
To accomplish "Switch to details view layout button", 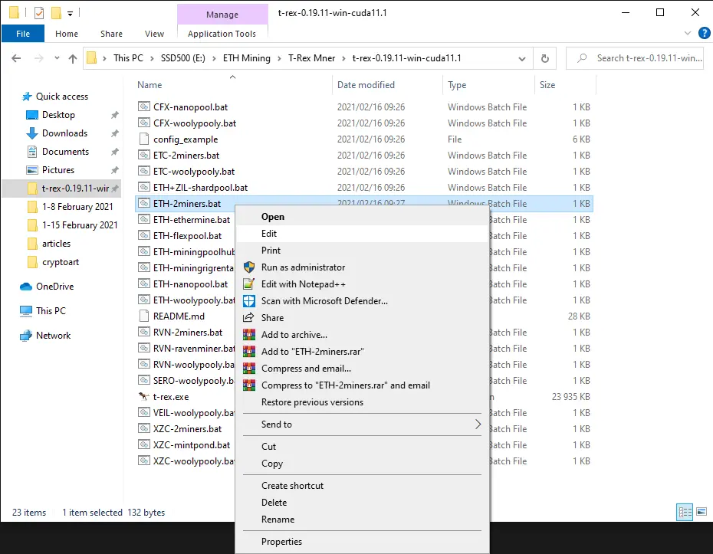I will point(685,512).
